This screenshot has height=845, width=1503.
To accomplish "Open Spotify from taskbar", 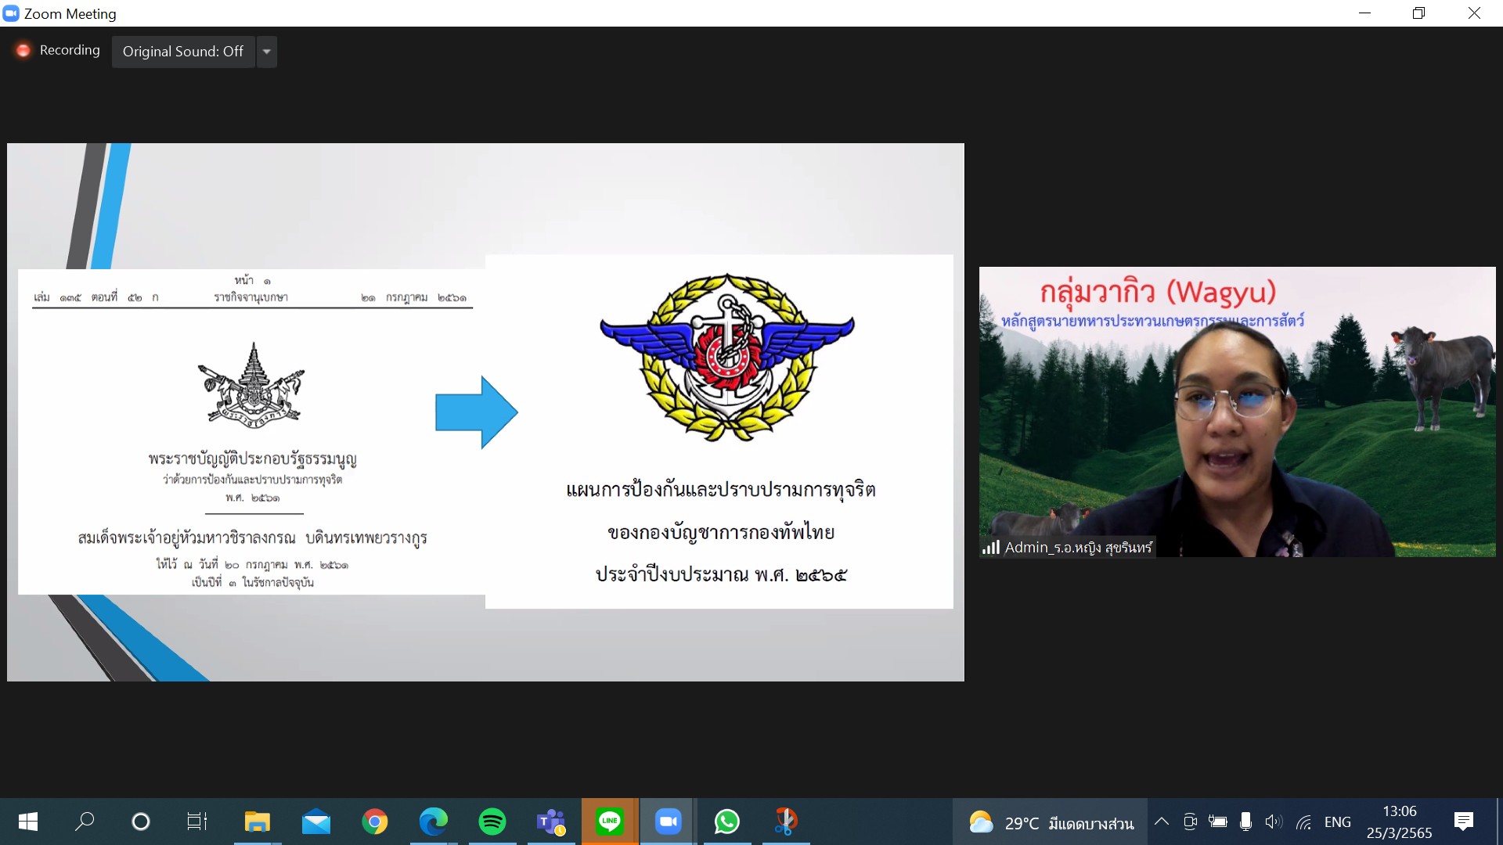I will 492,822.
